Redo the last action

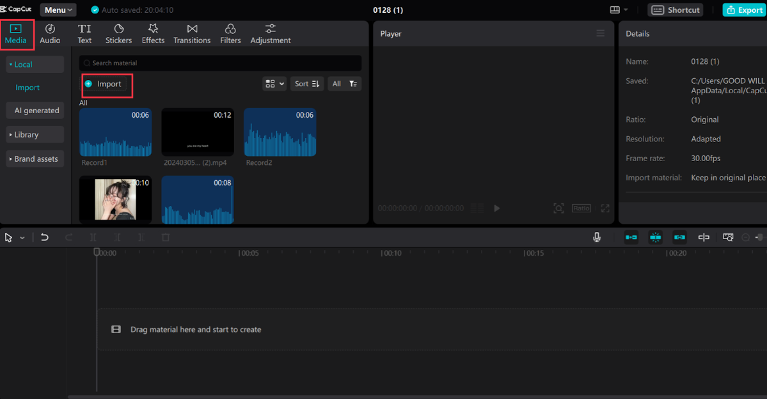click(x=69, y=238)
